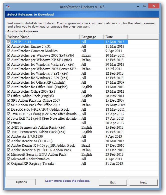Click the 23 Feb 2013 date cell
Image resolution: width=166 pixels, height=195 pixels.
coord(114,154)
